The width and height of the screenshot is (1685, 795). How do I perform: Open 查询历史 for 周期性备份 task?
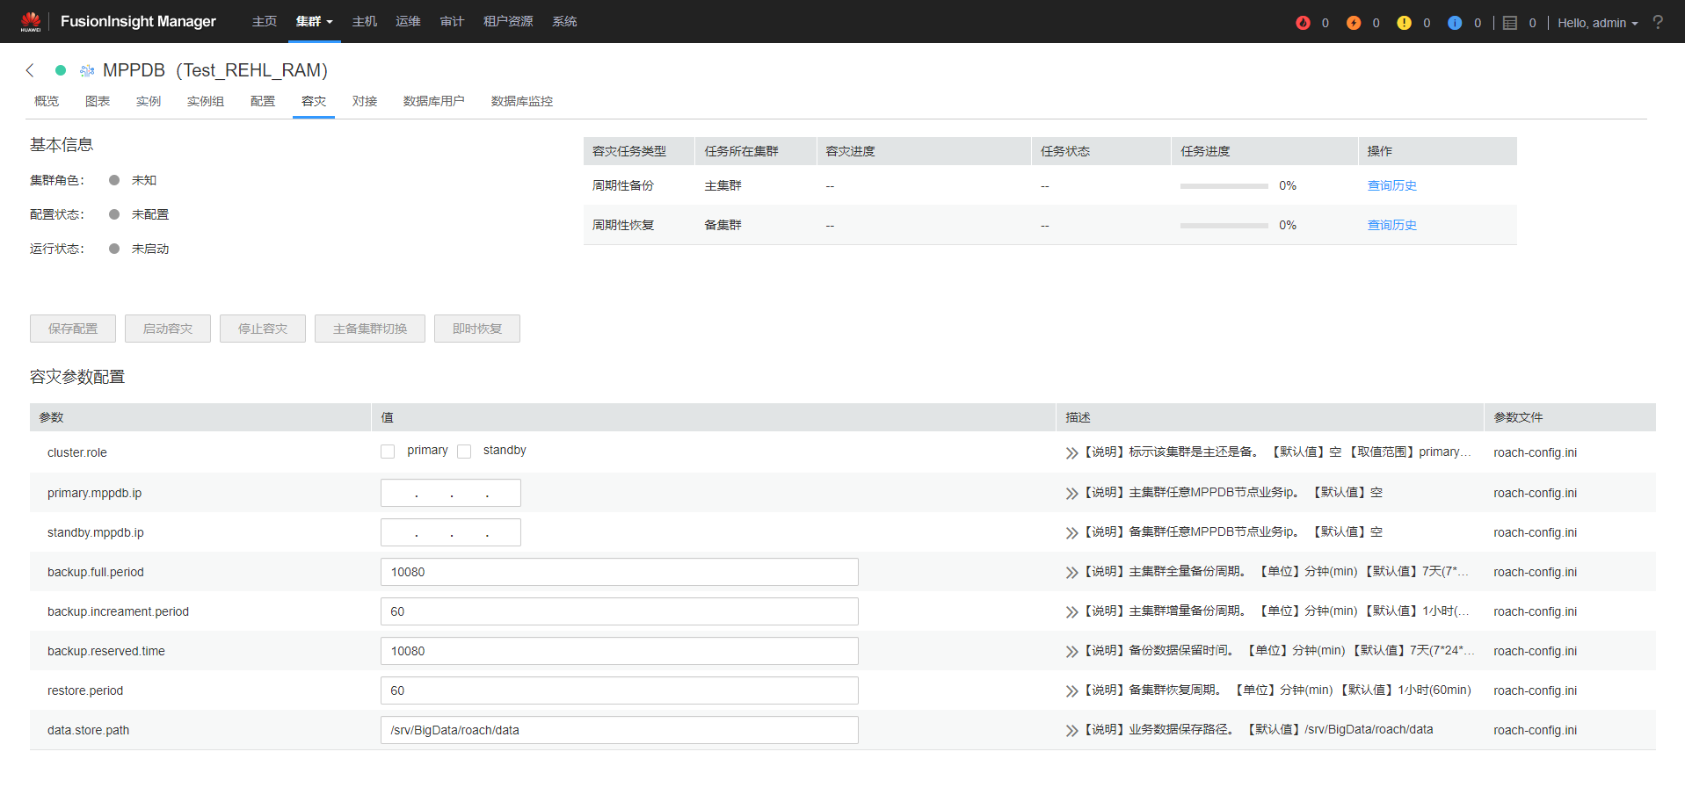pos(1392,186)
